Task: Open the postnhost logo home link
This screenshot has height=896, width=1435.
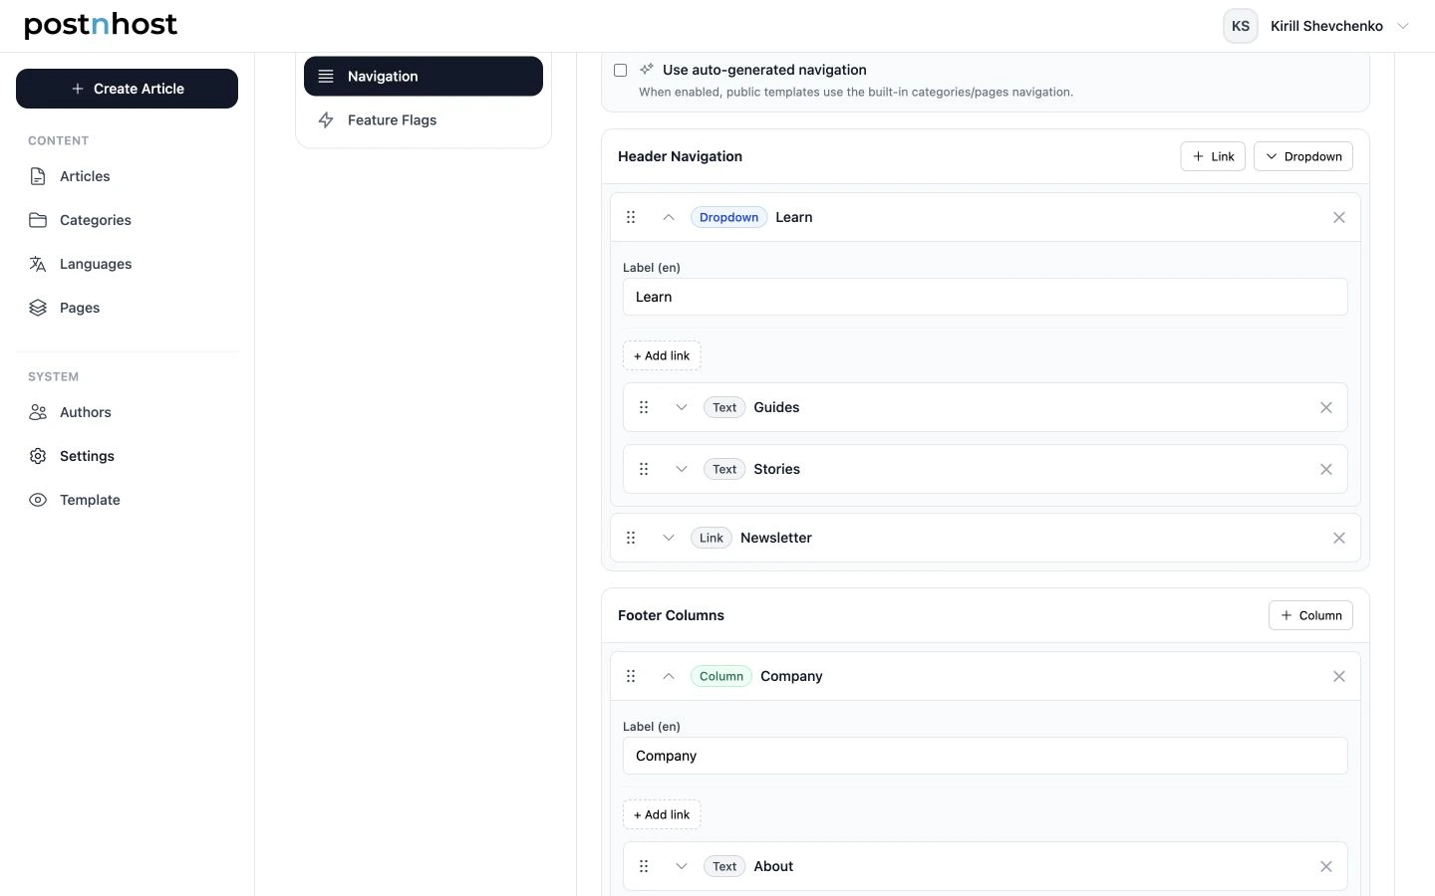Action: point(101,25)
